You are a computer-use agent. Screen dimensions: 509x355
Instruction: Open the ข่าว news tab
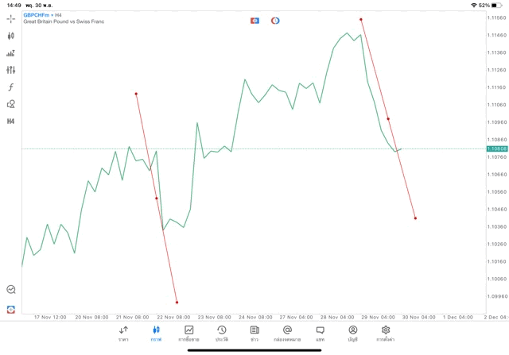(x=254, y=334)
